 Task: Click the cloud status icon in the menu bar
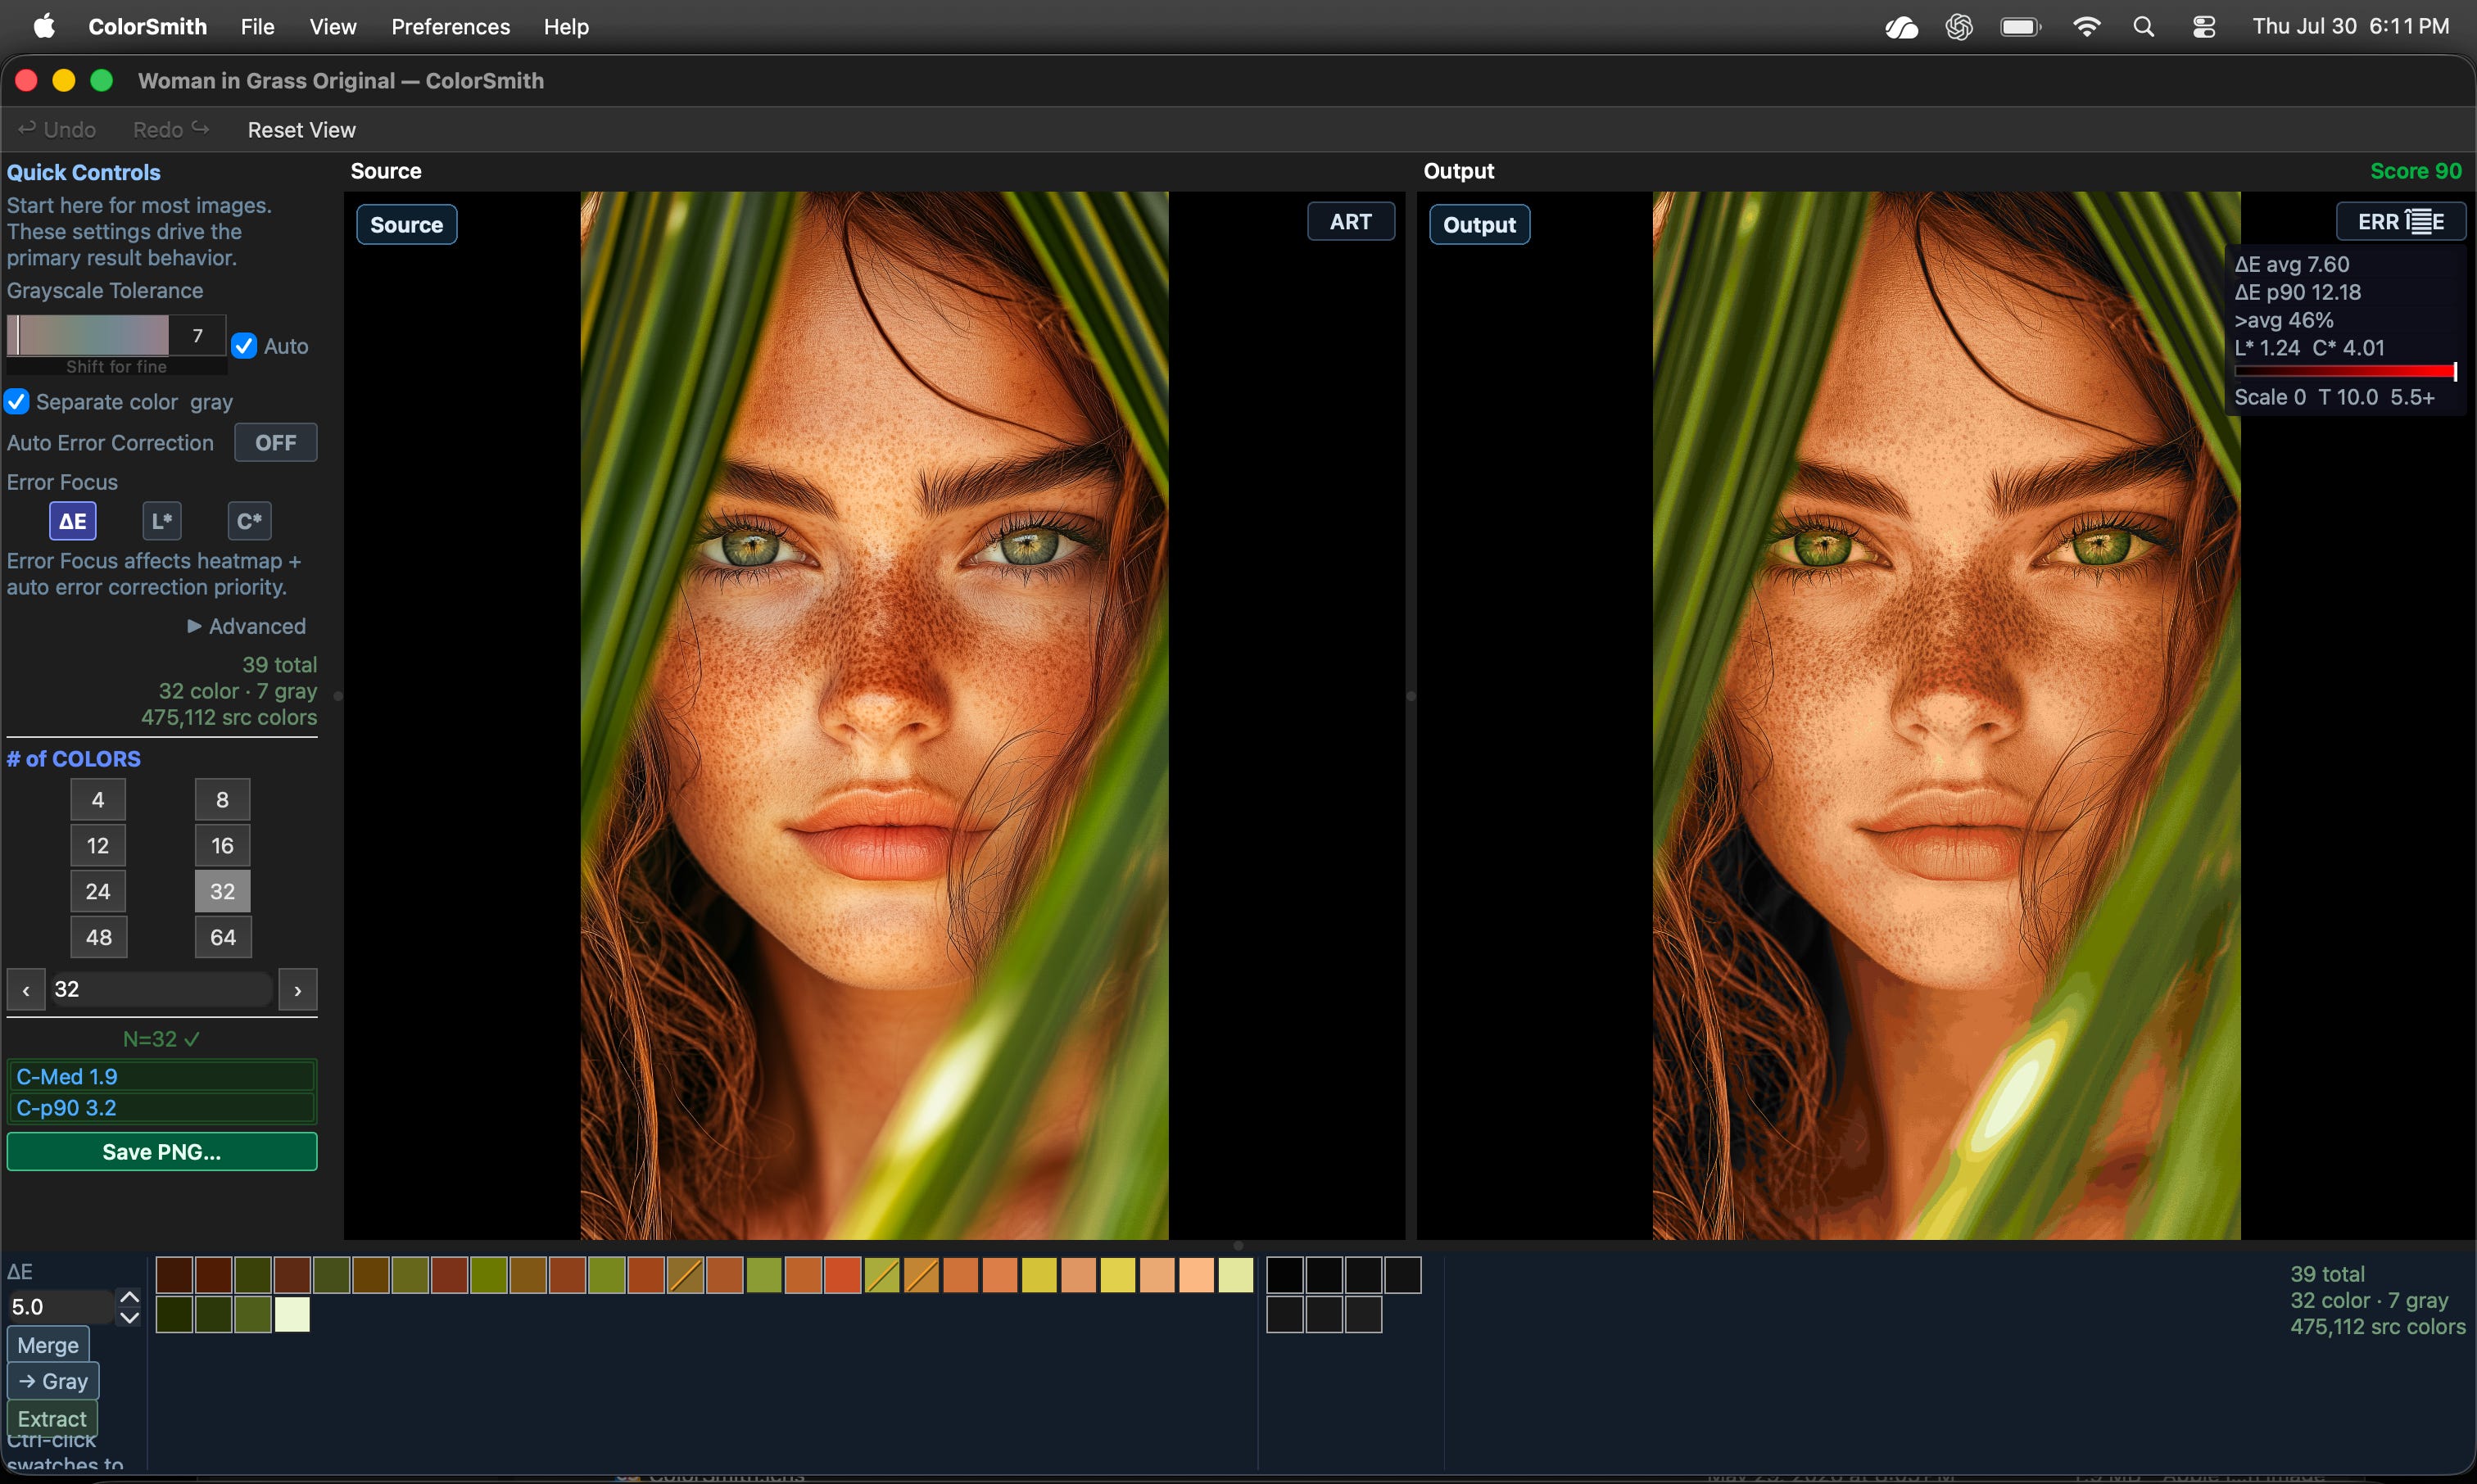tap(1901, 27)
